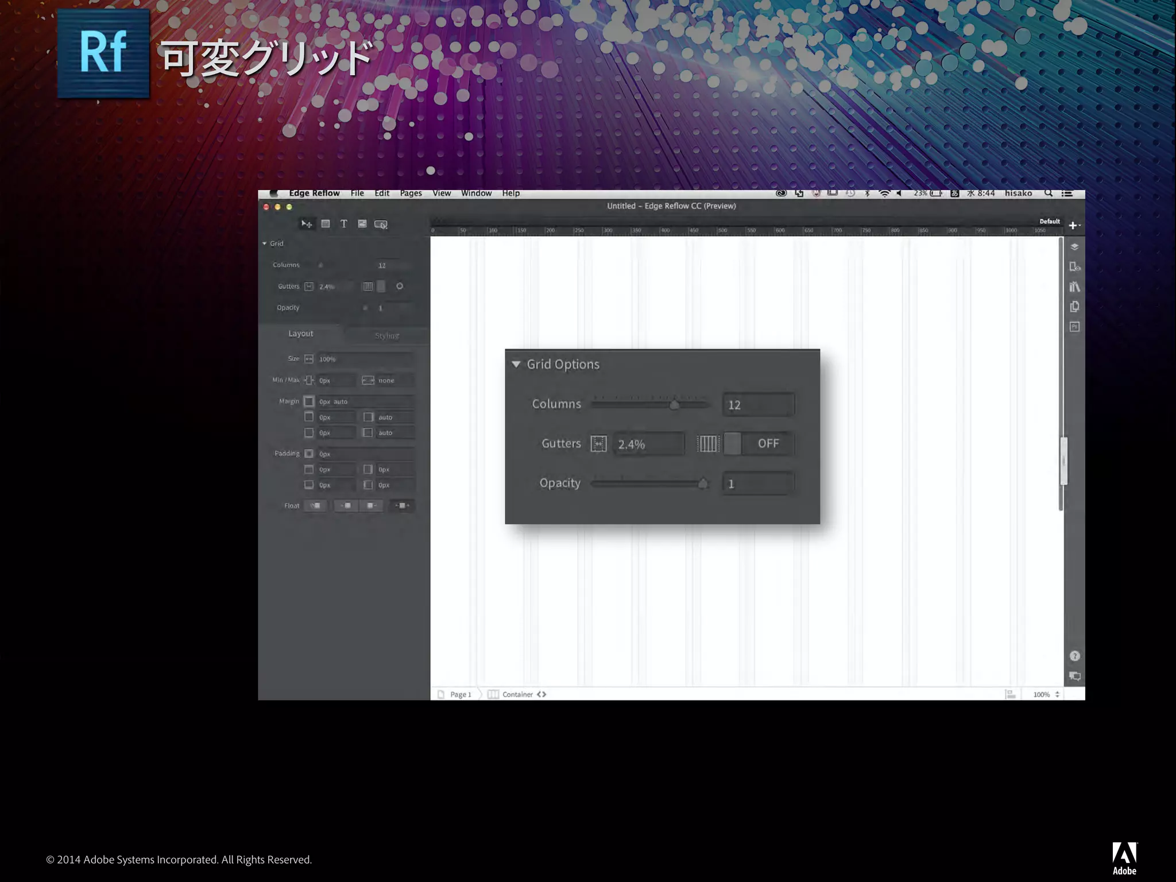1176x882 pixels.
Task: Select the third Float option
Action: pos(371,506)
